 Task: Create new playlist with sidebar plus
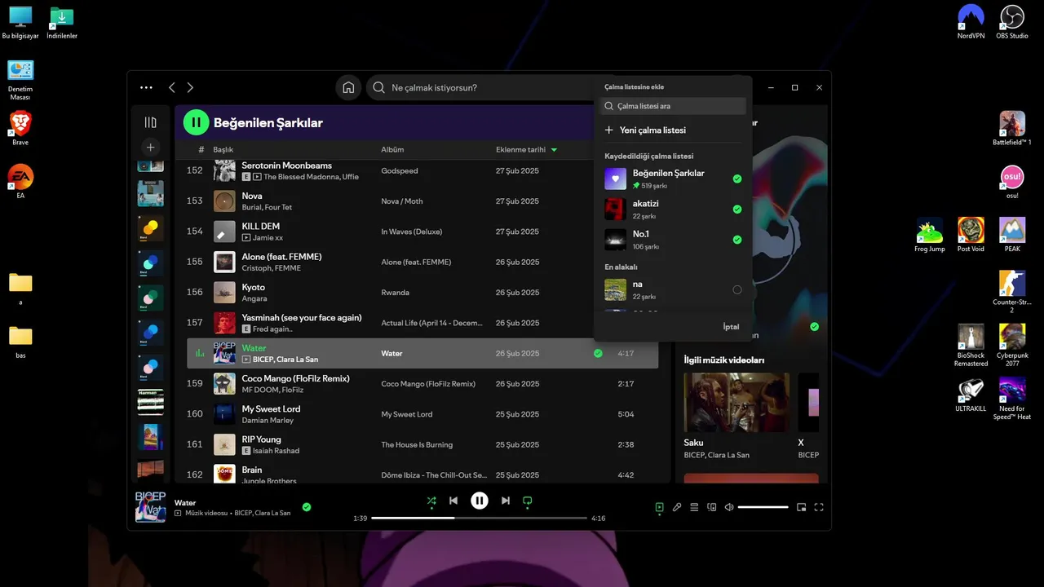150,148
